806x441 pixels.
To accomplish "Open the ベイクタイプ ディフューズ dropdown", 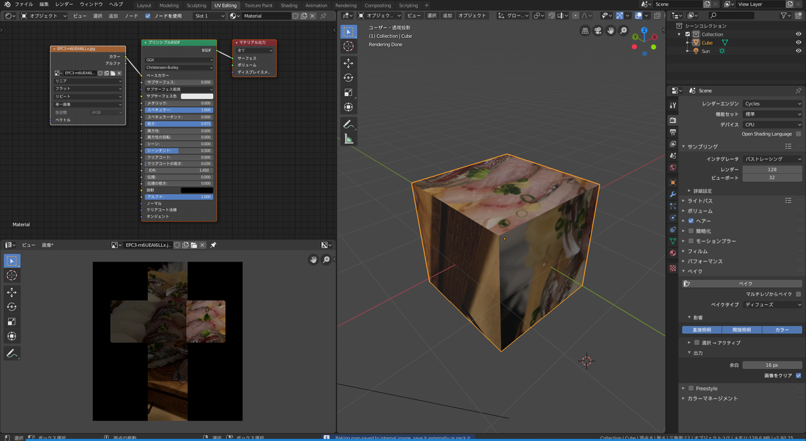I will [772, 305].
